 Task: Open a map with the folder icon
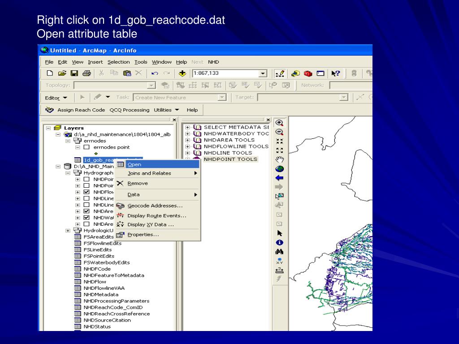coord(62,73)
